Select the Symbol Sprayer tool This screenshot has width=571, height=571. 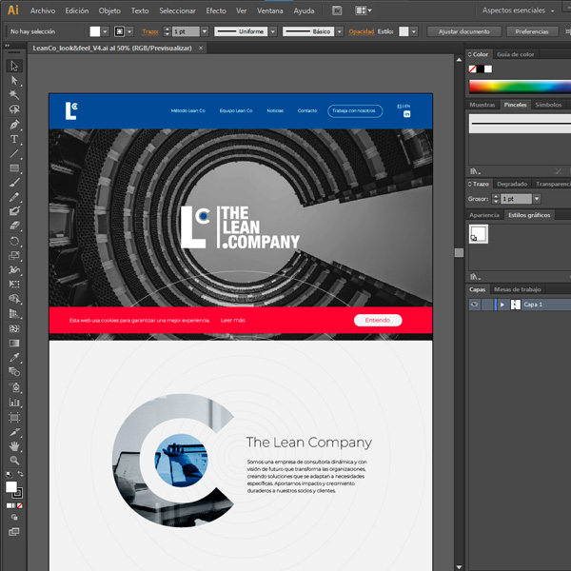pos(14,387)
